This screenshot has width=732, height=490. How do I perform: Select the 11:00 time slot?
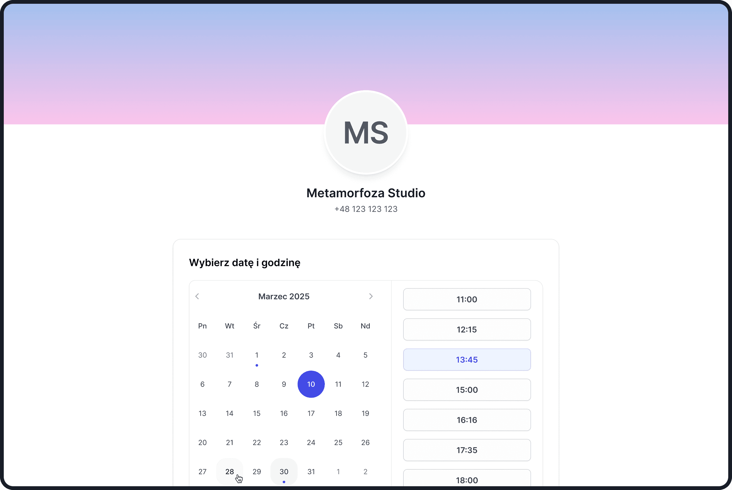[467, 299]
